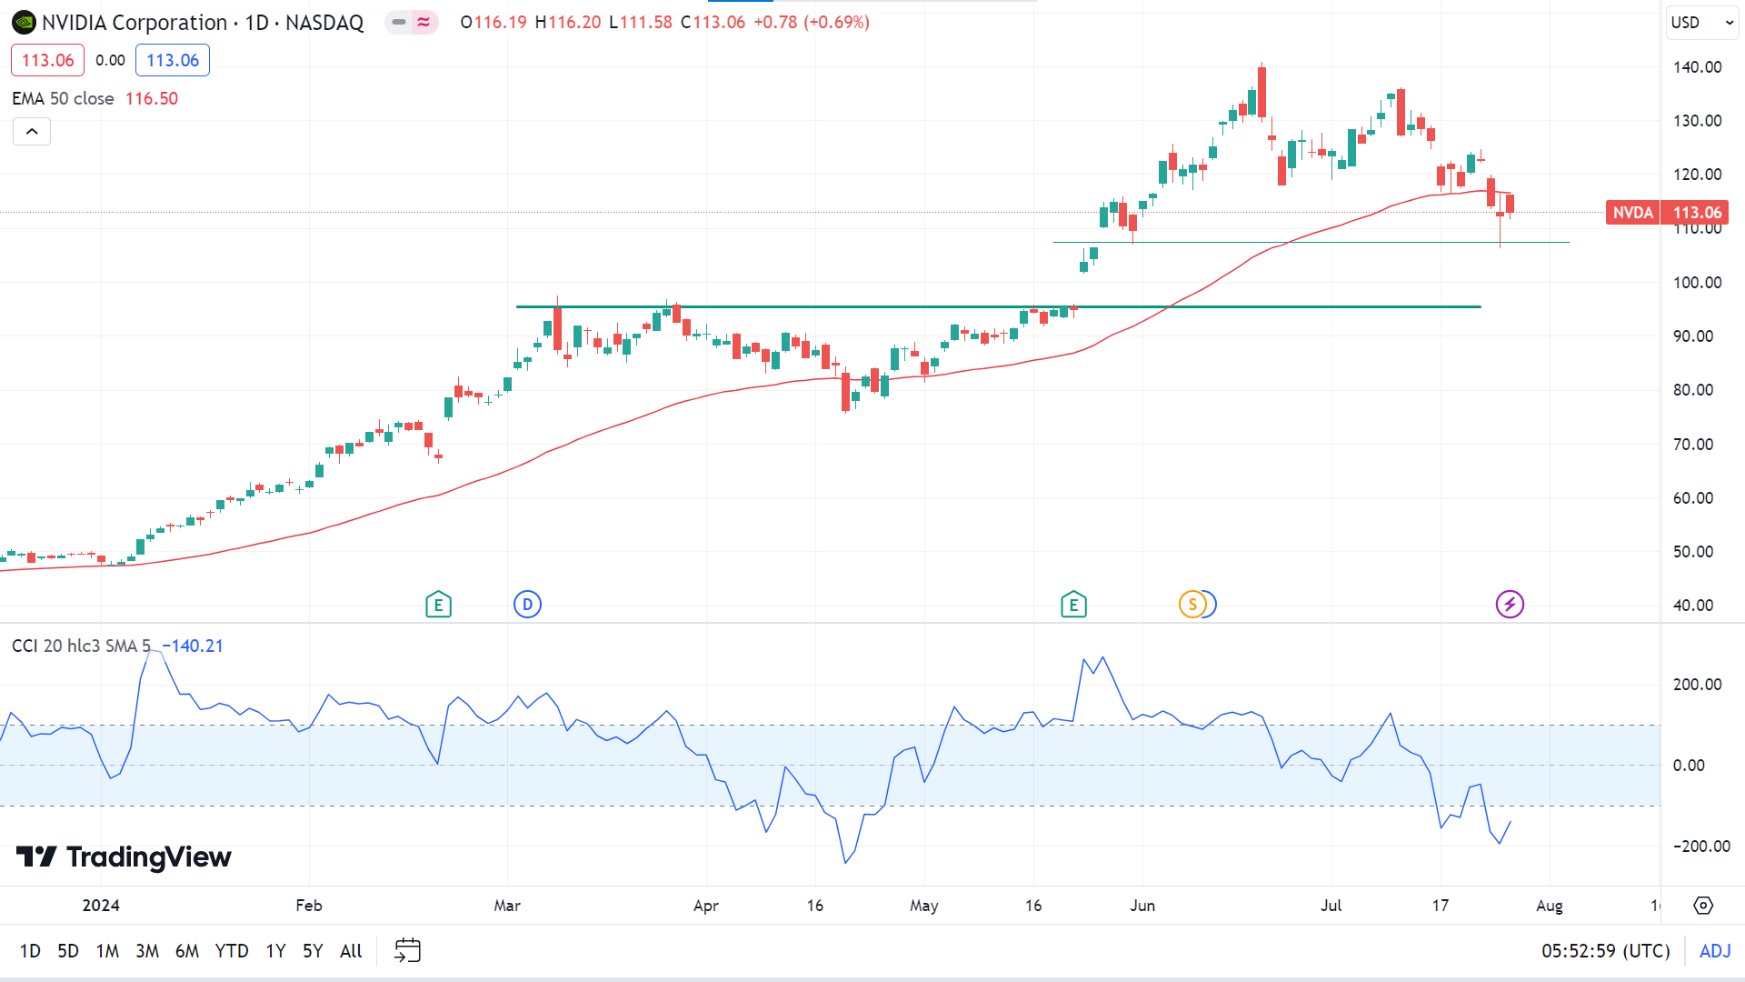Select the YTD time range

point(232,951)
